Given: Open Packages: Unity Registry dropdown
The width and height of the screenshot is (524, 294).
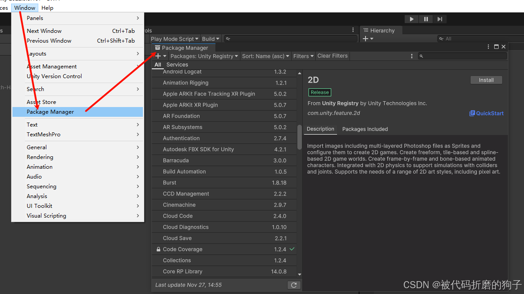Looking at the screenshot, I should pos(204,56).
